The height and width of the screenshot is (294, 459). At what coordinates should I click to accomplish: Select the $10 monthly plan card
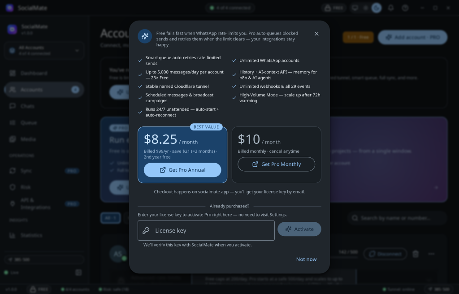coord(276,155)
